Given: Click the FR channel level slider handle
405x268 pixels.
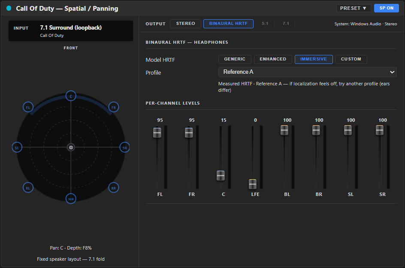Looking at the screenshot, I should click(189, 132).
